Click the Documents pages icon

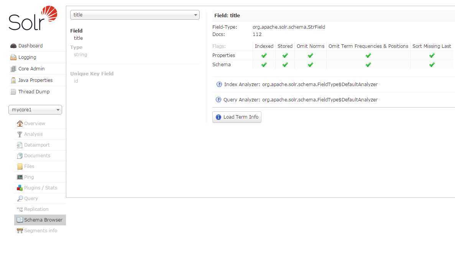(20, 156)
